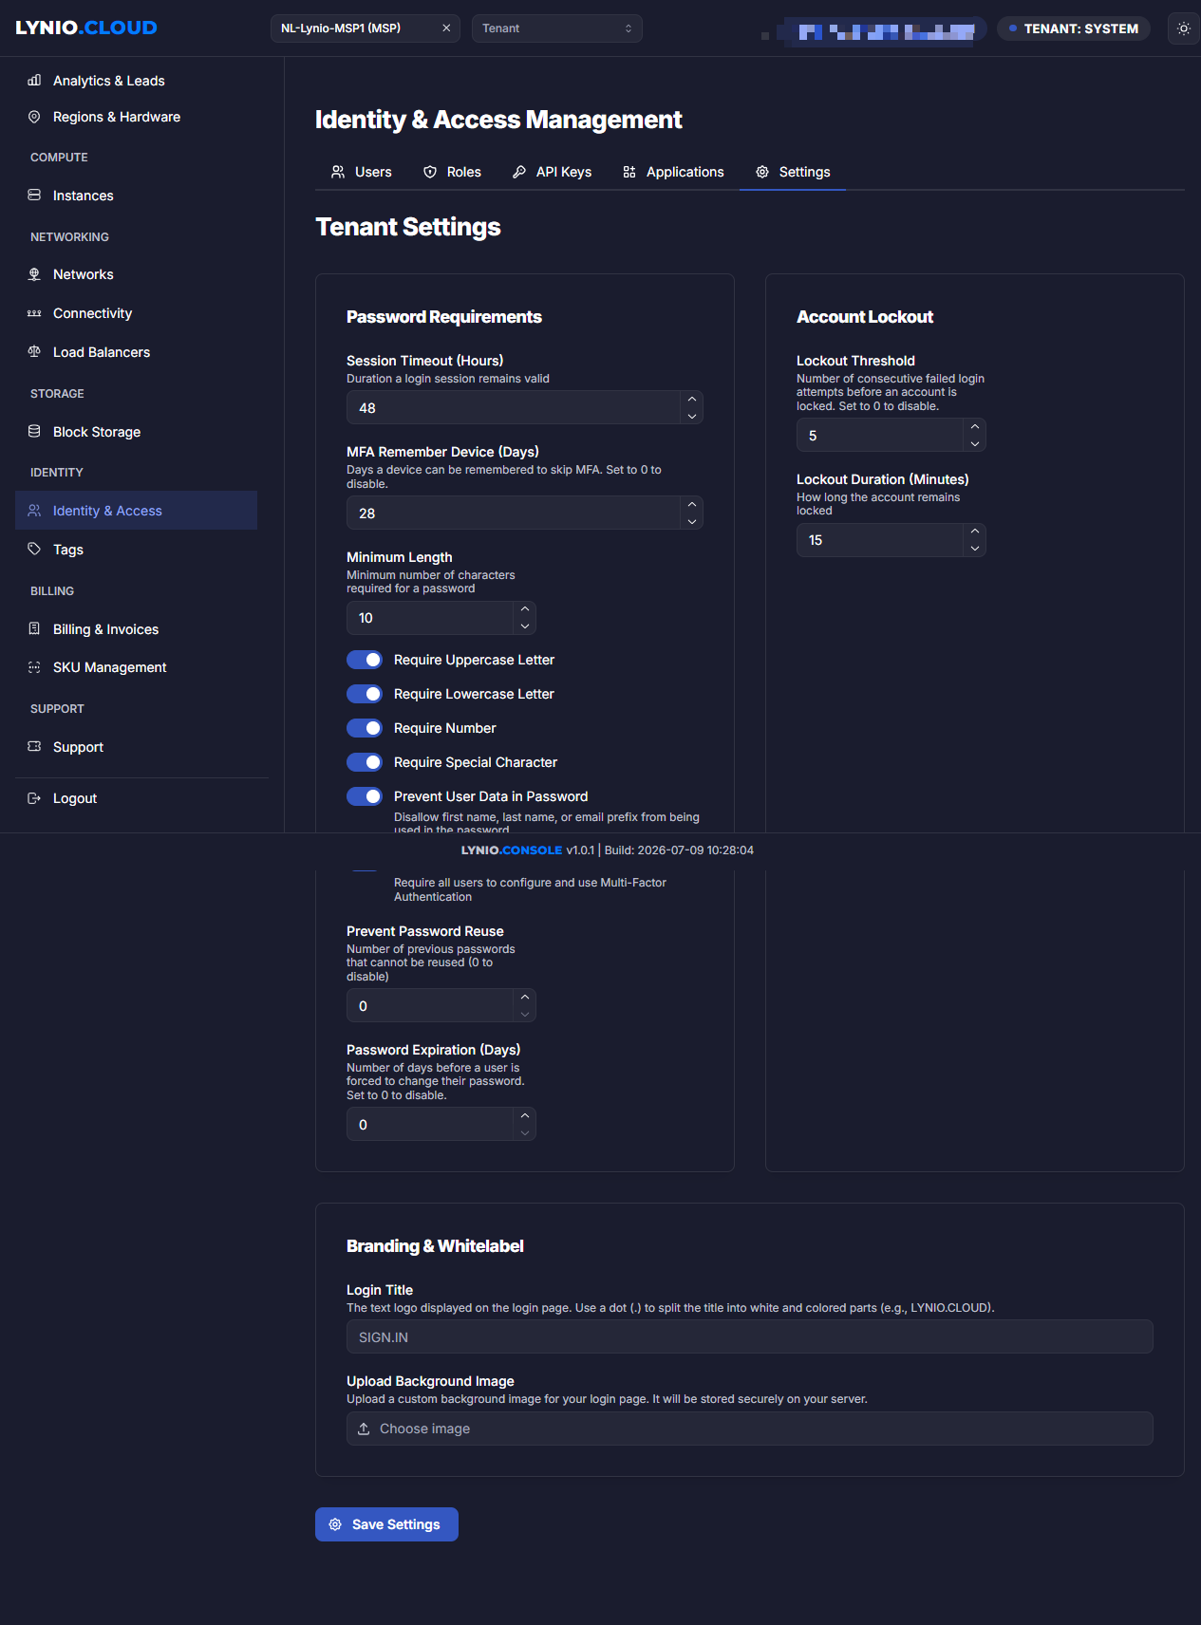Decrease Lockout Duration minutes
Image resolution: width=1201 pixels, height=1625 pixels.
pos(975,548)
